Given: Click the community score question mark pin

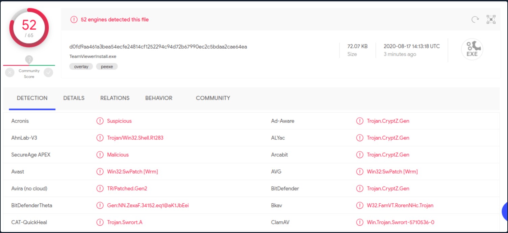Looking at the screenshot, I should [x=29, y=60].
